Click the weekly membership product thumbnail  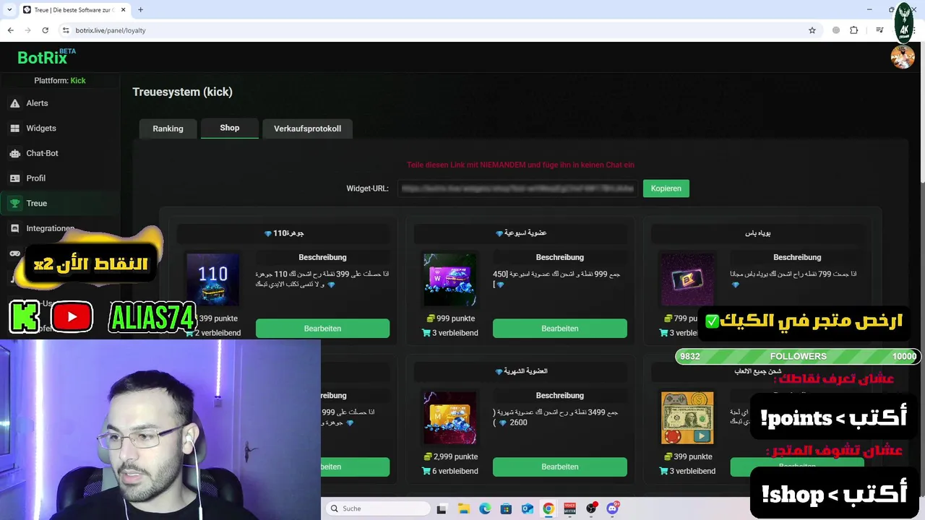pyautogui.click(x=450, y=279)
